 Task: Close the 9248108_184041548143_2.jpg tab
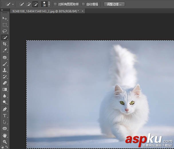(x=82, y=11)
